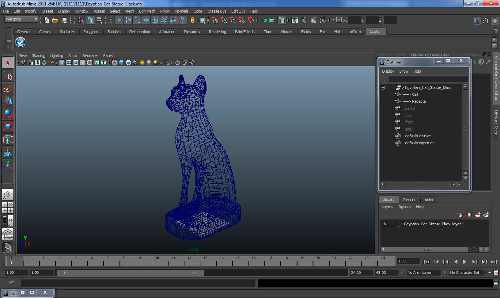Switch to four-view panel layout
The width and height of the screenshot is (500, 298).
(x=8, y=208)
